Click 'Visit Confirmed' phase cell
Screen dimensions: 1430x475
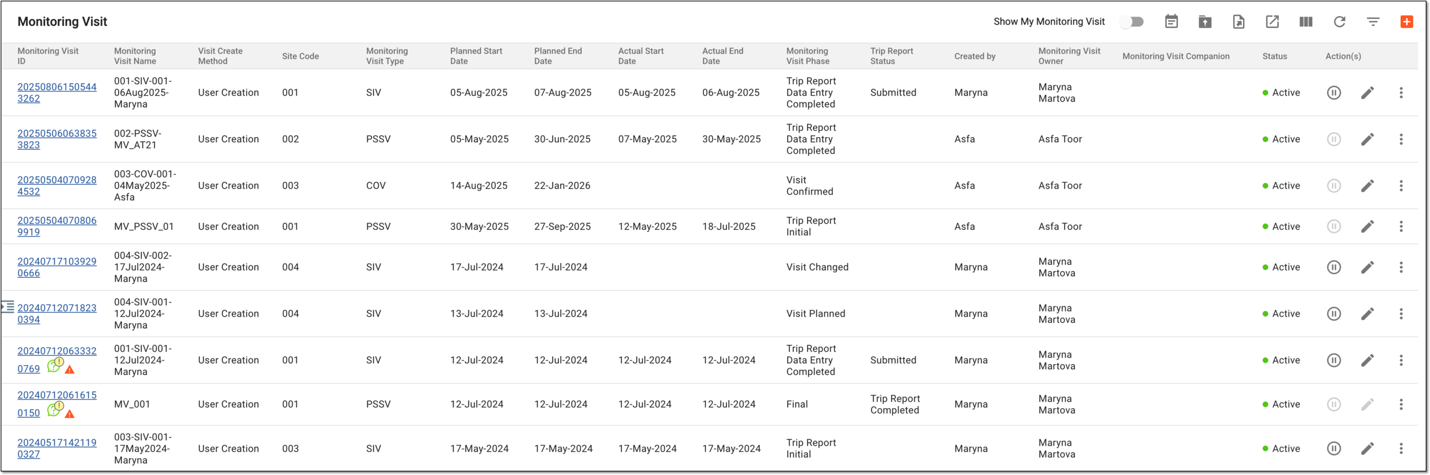(809, 186)
